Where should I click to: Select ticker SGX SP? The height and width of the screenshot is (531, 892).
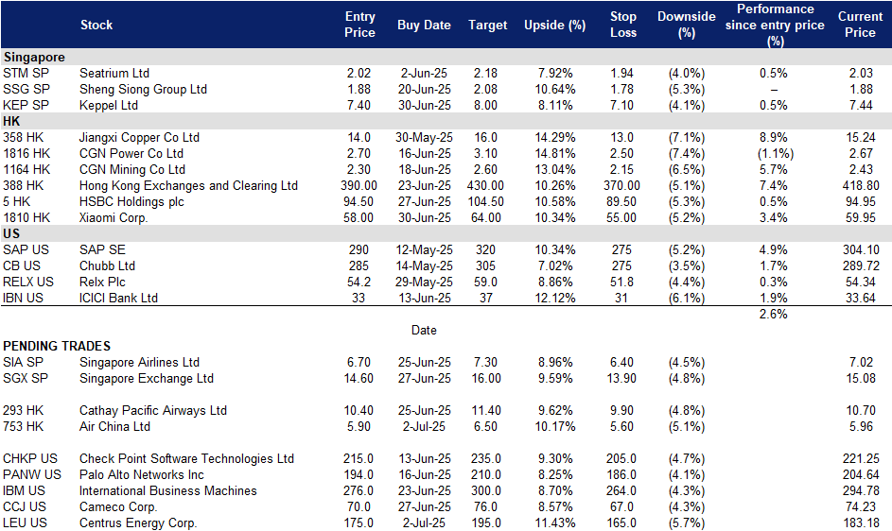(x=26, y=379)
